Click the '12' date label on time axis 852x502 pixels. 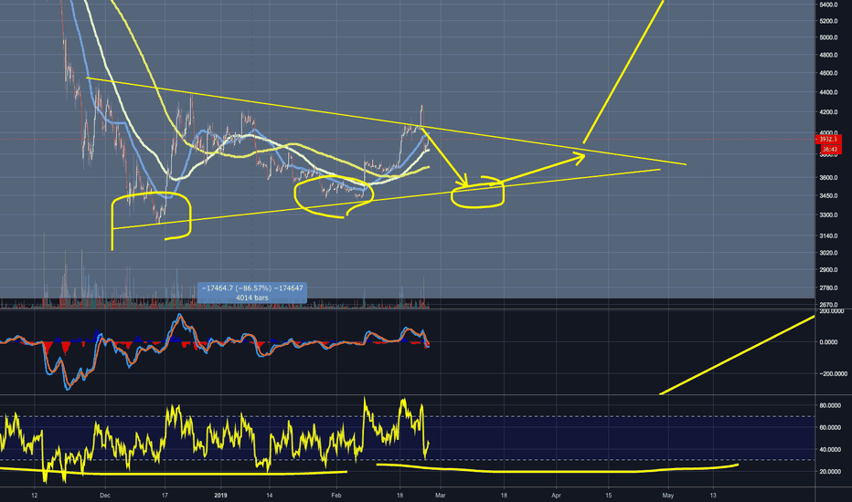[34, 496]
